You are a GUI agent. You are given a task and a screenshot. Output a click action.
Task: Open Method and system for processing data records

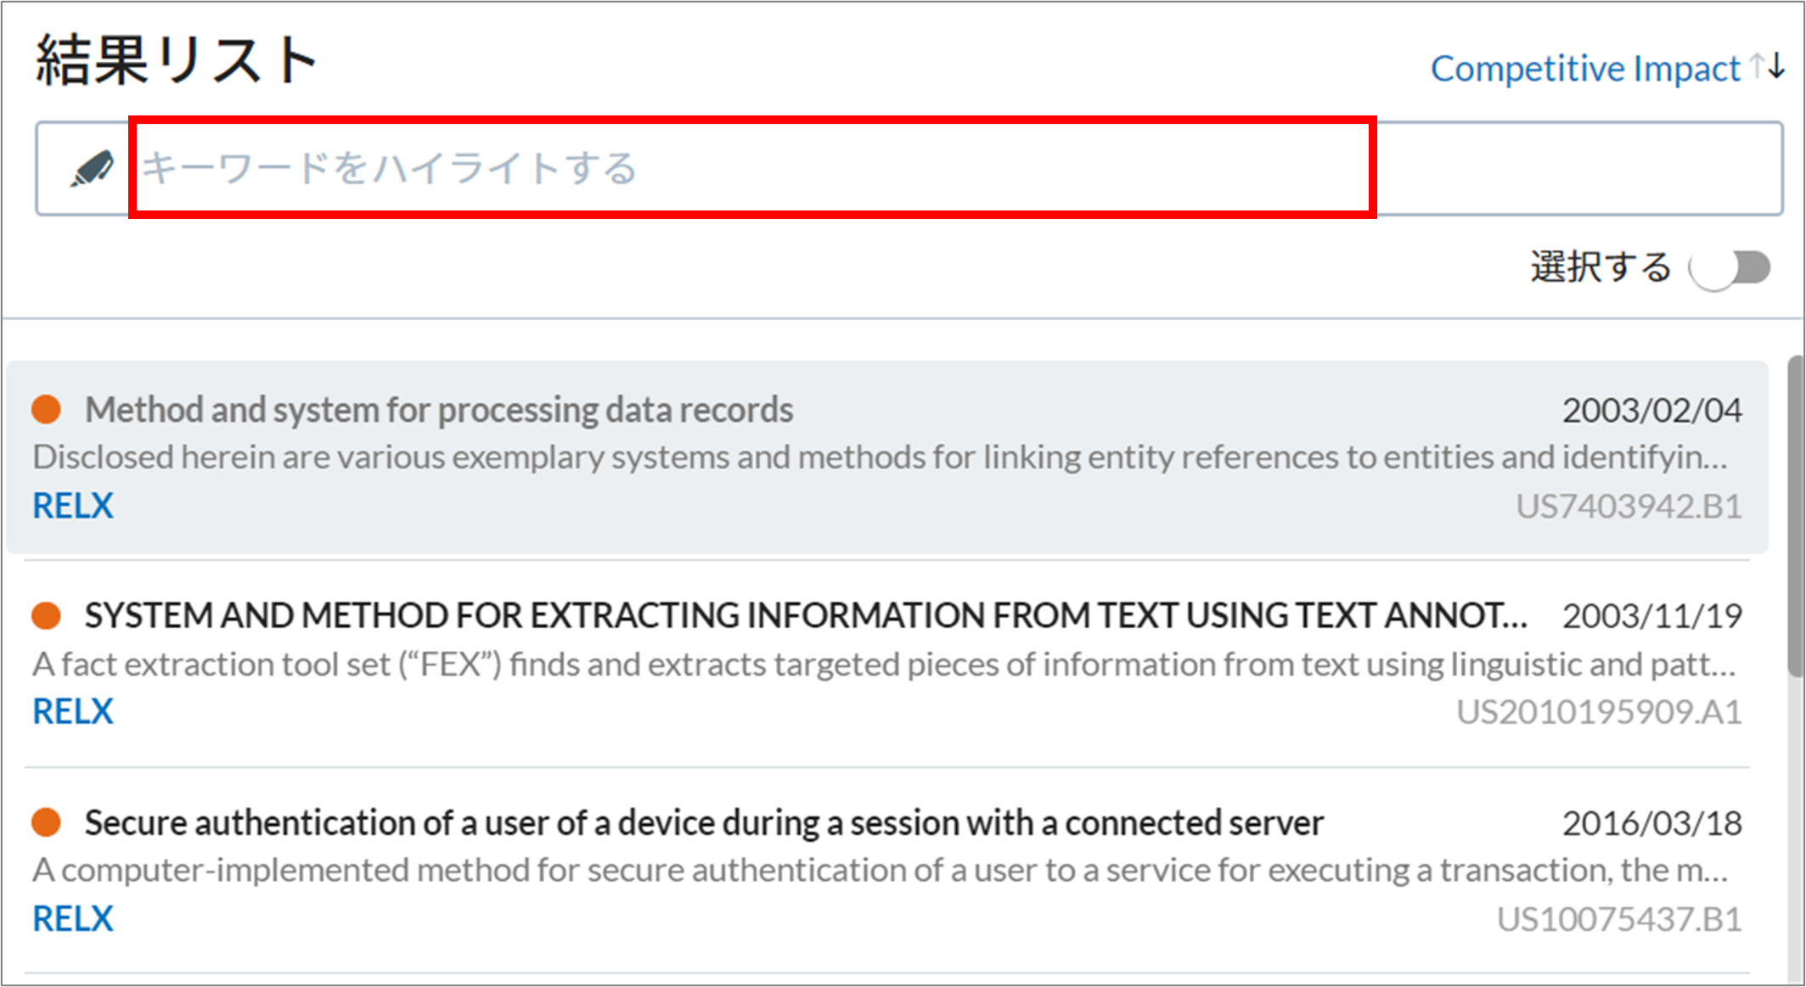point(439,410)
